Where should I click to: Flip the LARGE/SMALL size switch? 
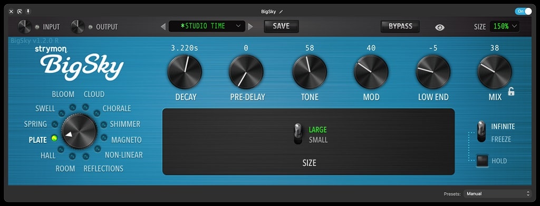[298, 134]
